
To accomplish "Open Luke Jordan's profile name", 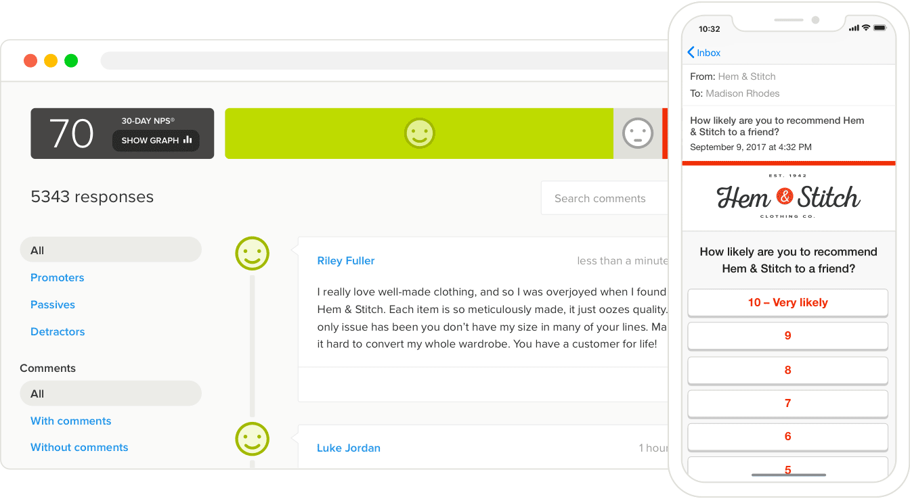I will [x=349, y=448].
